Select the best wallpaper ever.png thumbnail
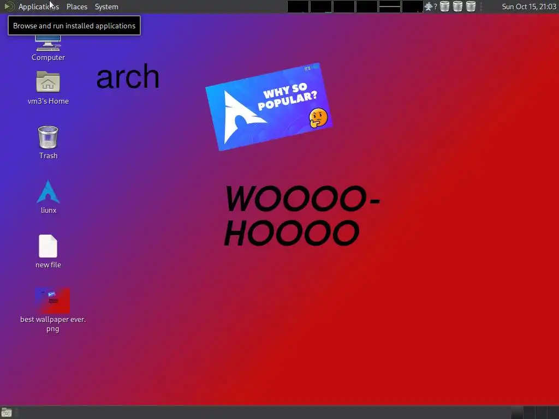 point(52,301)
